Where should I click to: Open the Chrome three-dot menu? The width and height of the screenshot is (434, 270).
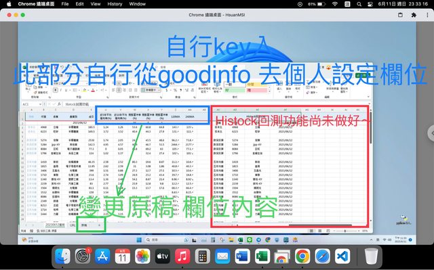[x=427, y=15]
